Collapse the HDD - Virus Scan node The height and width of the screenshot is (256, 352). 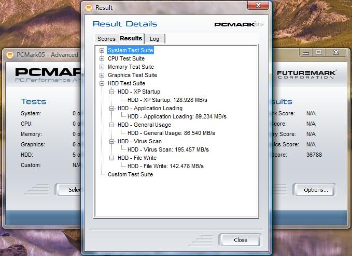point(111,142)
